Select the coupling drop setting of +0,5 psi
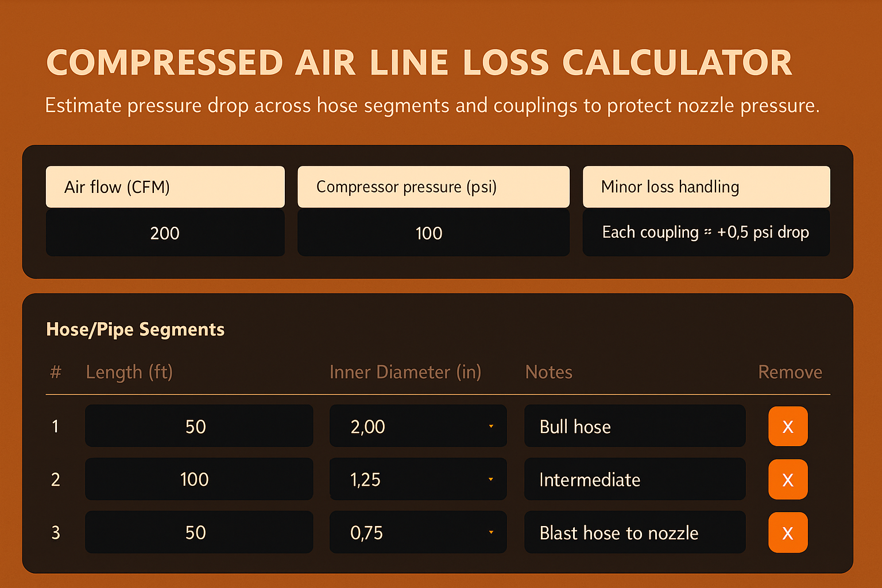882x588 pixels. point(706,233)
